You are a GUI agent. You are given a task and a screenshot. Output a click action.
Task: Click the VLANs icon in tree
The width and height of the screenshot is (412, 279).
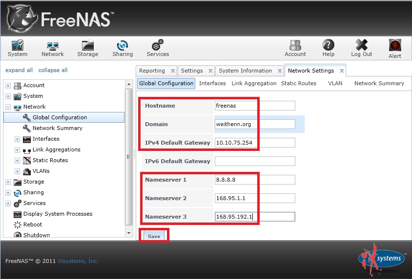point(26,171)
